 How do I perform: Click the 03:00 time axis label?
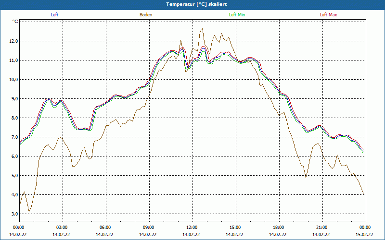(63, 228)
